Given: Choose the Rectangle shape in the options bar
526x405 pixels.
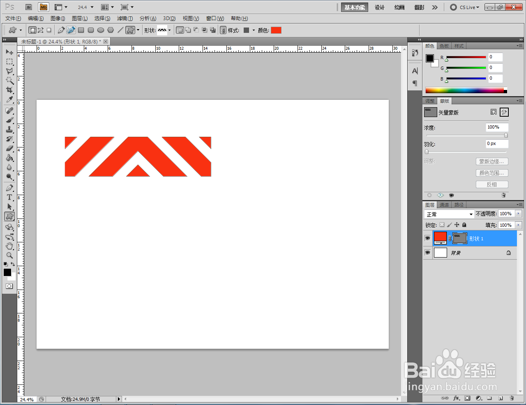Looking at the screenshot, I should pos(81,30).
